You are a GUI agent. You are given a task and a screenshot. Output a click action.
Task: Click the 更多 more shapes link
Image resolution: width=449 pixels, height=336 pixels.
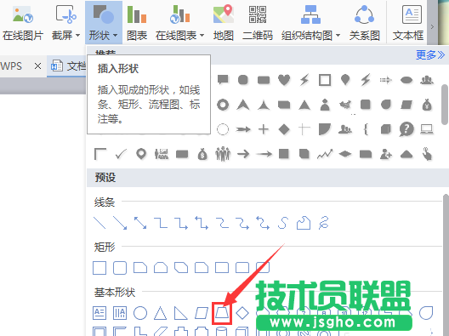point(430,54)
